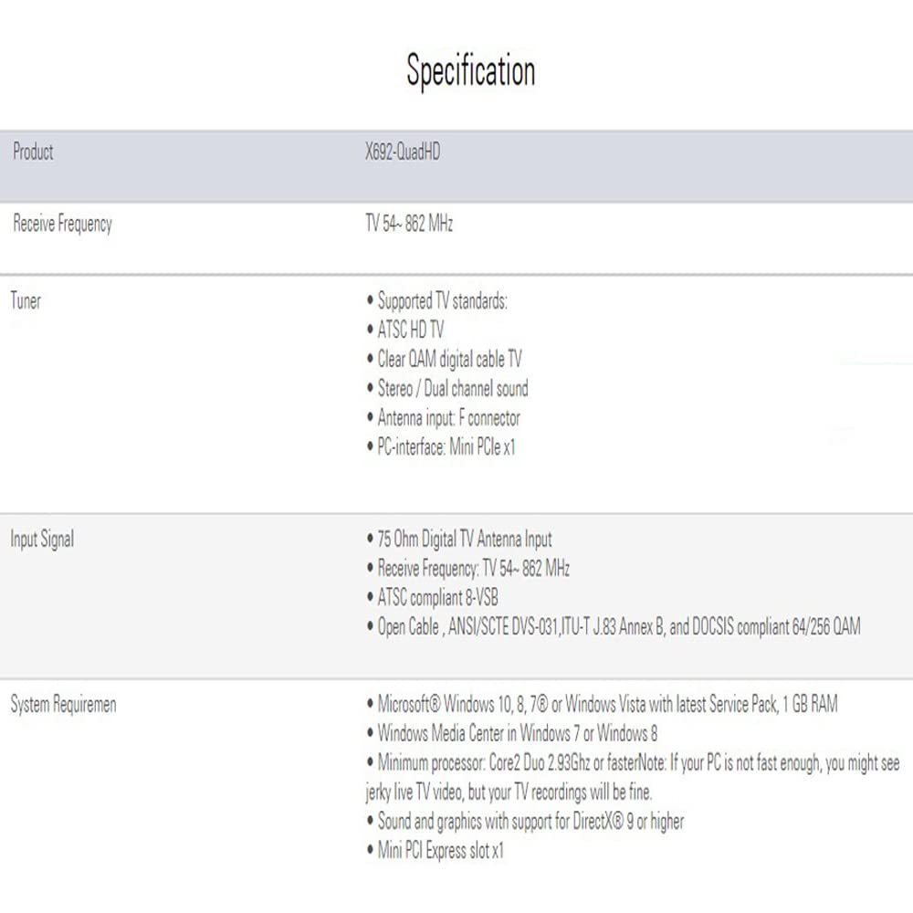Select the Input Signal row label
Viewport: 913px width, 913px height.
(42, 540)
